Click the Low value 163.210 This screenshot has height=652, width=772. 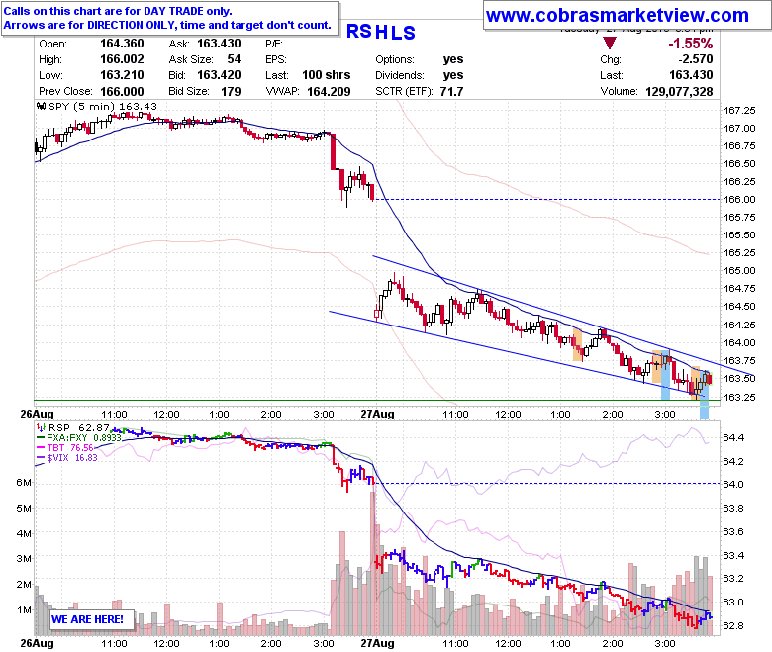point(122,75)
